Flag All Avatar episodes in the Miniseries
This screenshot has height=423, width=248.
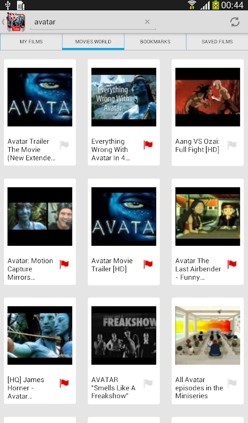232,383
